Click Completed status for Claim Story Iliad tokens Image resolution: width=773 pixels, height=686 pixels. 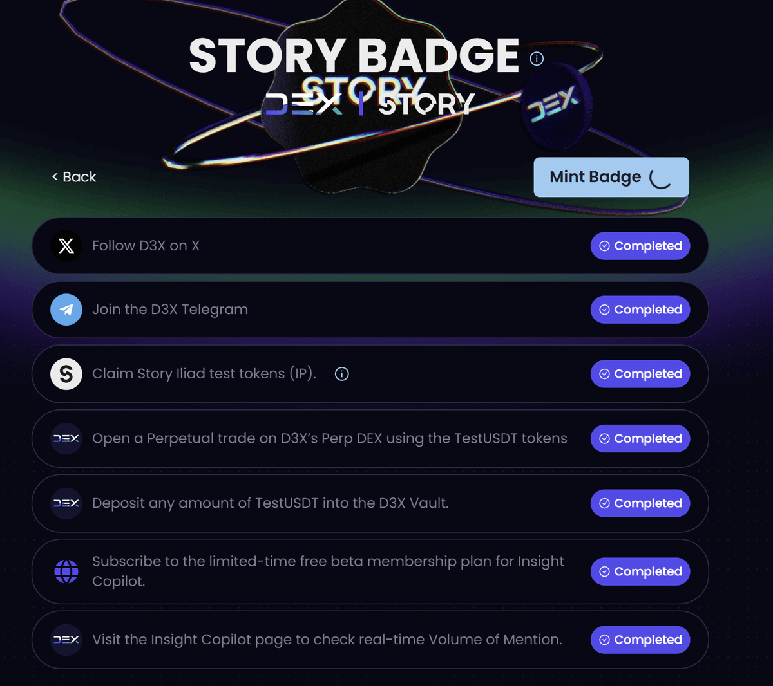coord(640,374)
